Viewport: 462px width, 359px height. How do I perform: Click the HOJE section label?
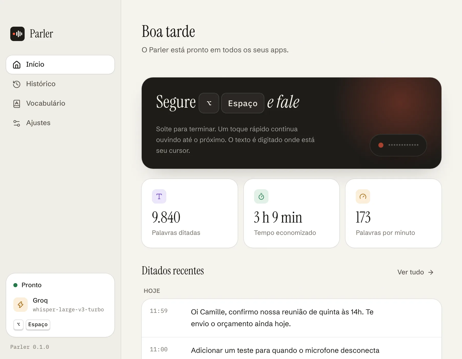[152, 291]
